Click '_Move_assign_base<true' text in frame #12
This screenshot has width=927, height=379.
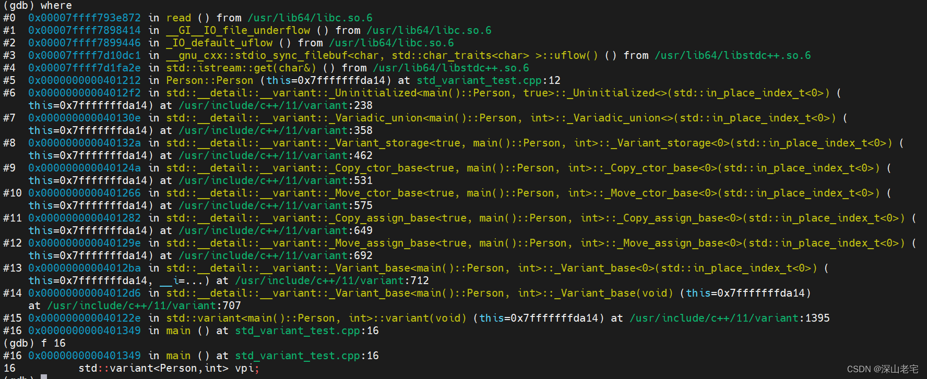(x=398, y=243)
